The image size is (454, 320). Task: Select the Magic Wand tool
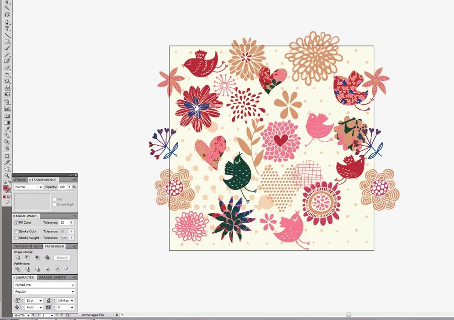(7, 8)
